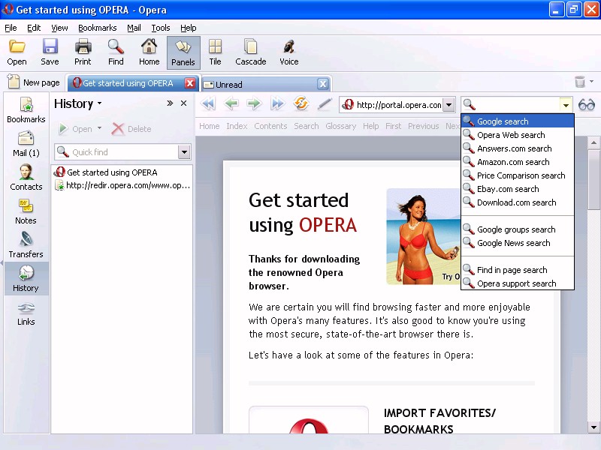
Task: Toggle the History panel selector
Action: (26, 279)
